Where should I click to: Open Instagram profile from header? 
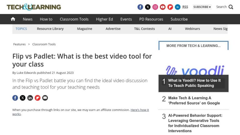pyautogui.click(x=155, y=7)
